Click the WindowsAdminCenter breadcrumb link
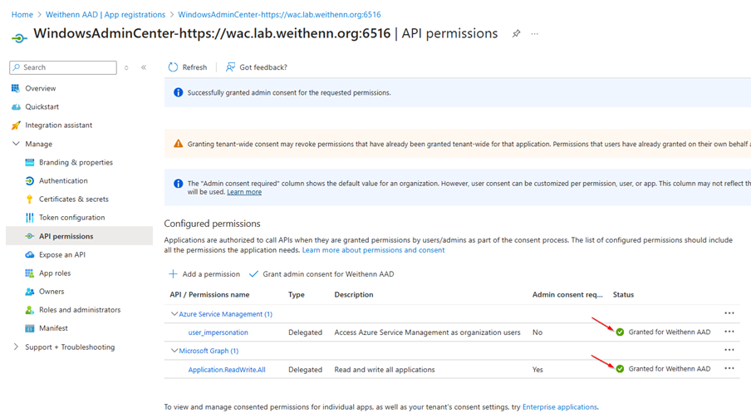Screen dimensions: 751x418 279,15
